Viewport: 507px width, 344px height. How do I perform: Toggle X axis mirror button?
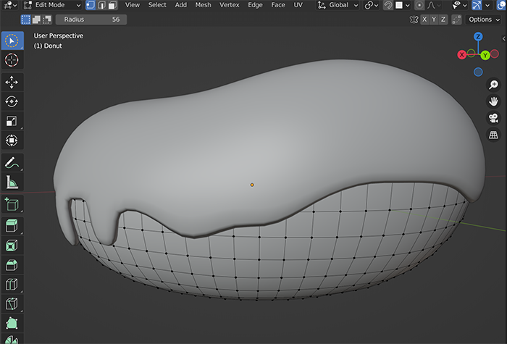[426, 20]
